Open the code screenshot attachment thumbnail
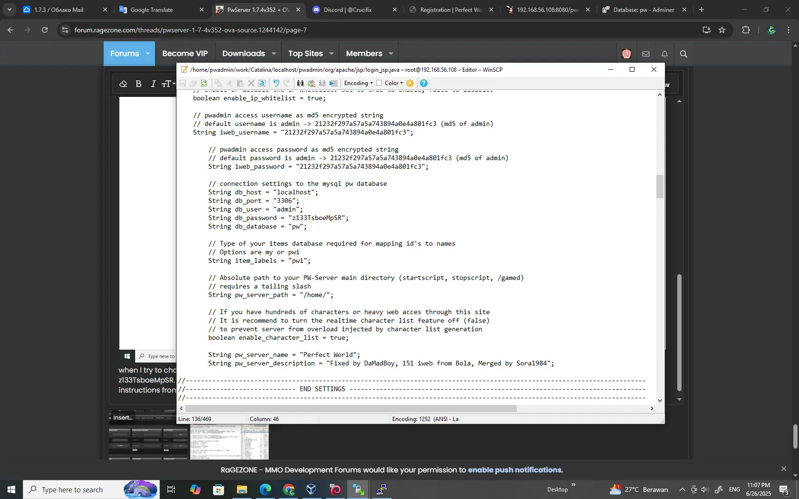 click(x=229, y=442)
